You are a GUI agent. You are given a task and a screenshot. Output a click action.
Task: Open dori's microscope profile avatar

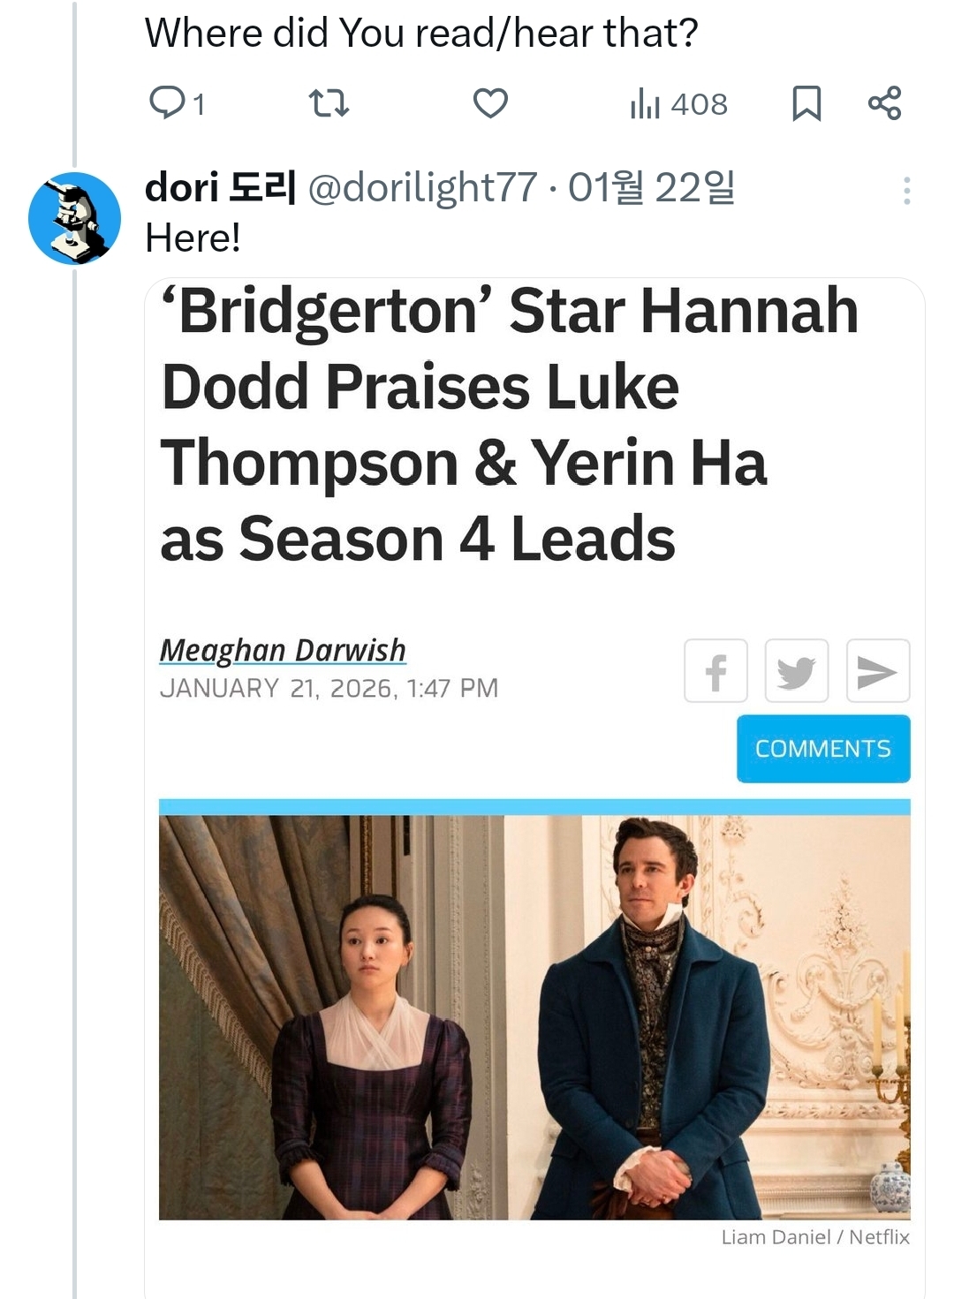75,218
